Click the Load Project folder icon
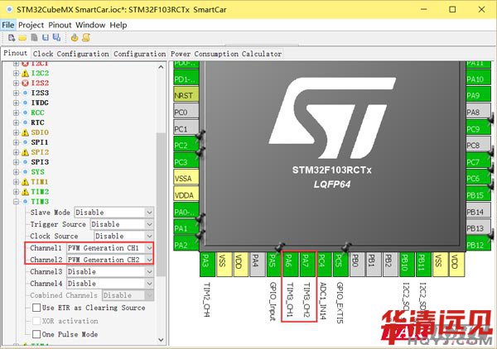The height and width of the screenshot is (349, 497). [x=22, y=38]
